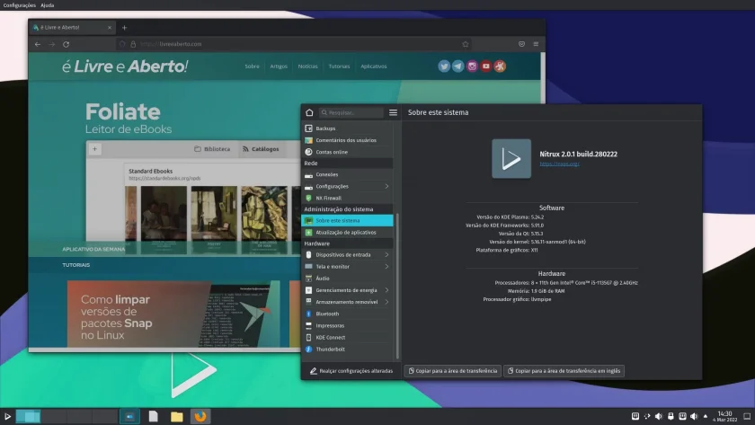Click Notícias in website navigation
Viewport: 755px width, 425px height.
click(307, 66)
